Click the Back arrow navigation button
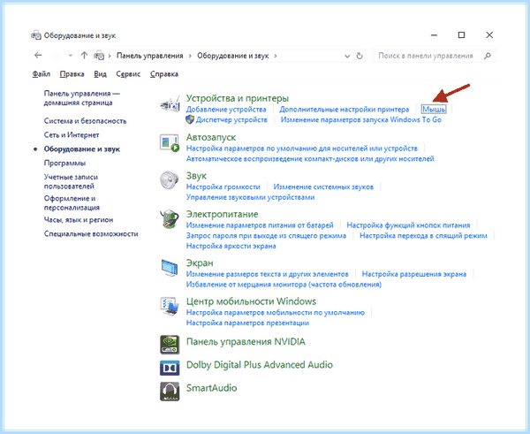The image size is (530, 434). tap(38, 55)
